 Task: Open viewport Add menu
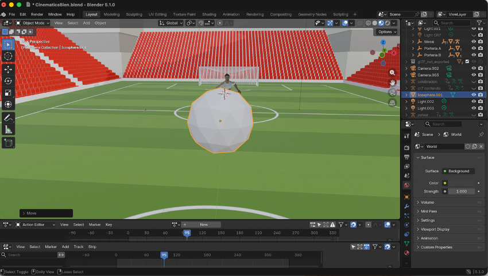tap(87, 23)
